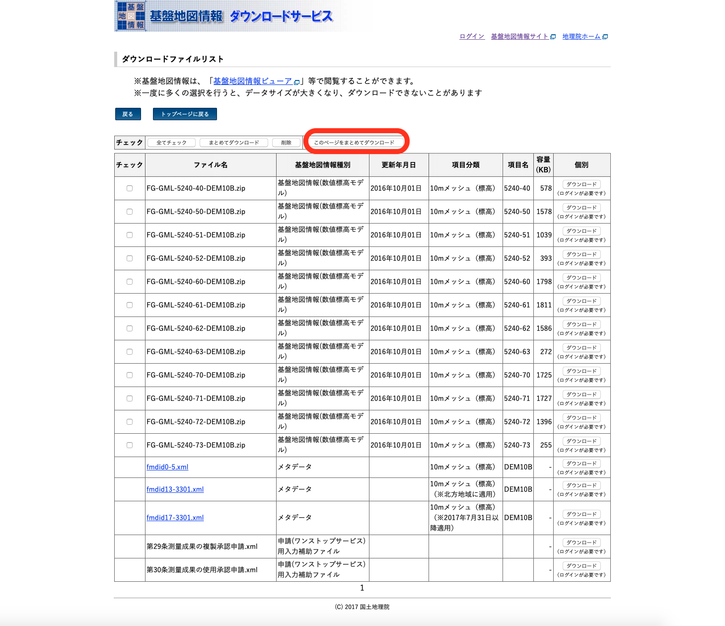Click external-link icon beside 基盤地図情報サイト
725x626 pixels.
coord(553,36)
